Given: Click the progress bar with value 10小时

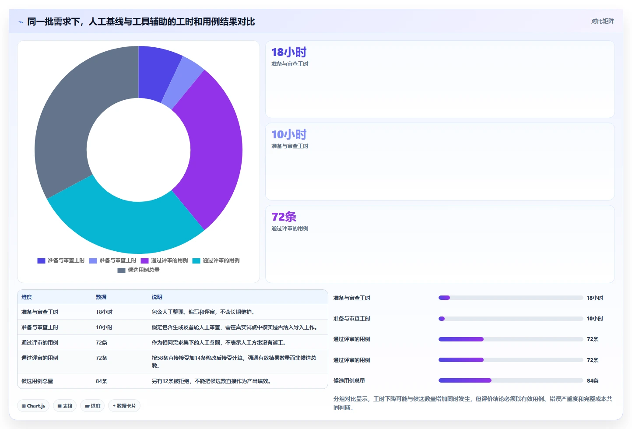Looking at the screenshot, I should (511, 319).
